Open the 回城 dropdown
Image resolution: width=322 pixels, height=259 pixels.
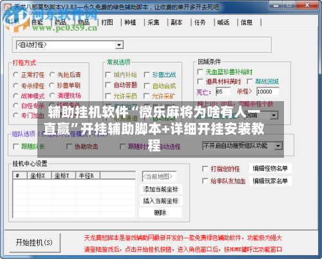point(274,115)
